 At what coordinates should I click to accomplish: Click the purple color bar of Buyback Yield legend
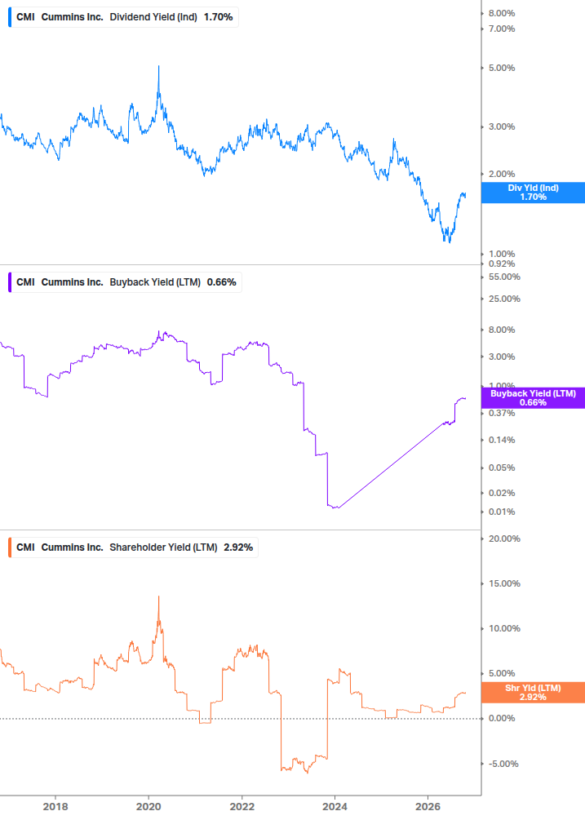pyautogui.click(x=10, y=282)
